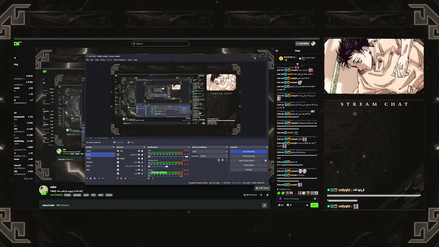
Task: Toggle visibility of the chat source
Action: click(x=139, y=151)
